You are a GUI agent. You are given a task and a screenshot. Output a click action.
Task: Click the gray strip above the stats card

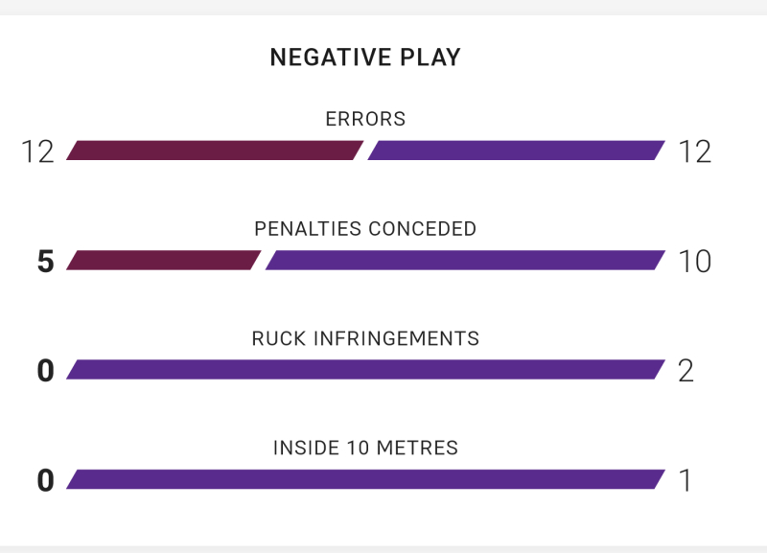click(x=383, y=8)
